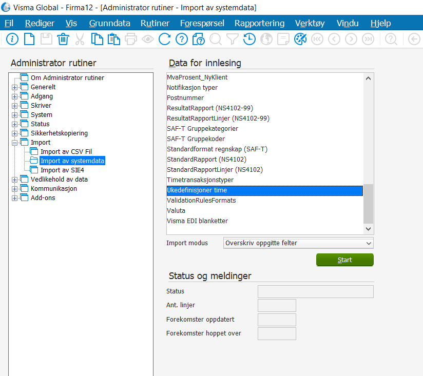The width and height of the screenshot is (423, 376).
Task: Open the Fil menu
Action: 9,23
